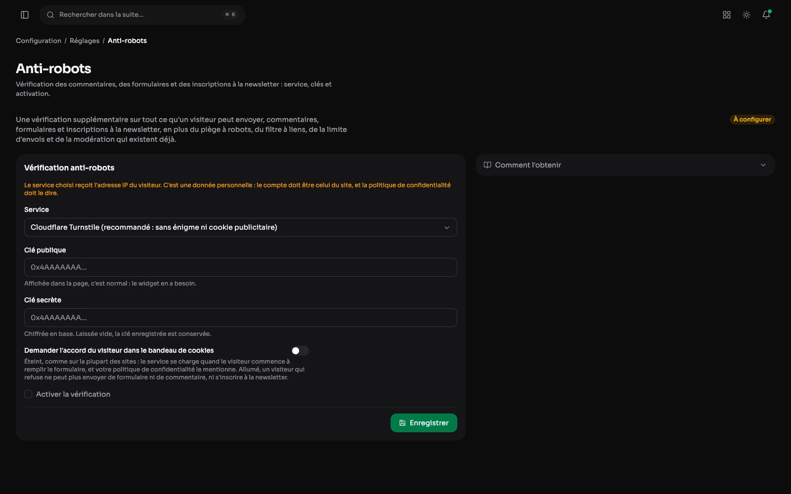Focus the Rechercher dans la suite search box
The height and width of the screenshot is (494, 791).
click(142, 15)
